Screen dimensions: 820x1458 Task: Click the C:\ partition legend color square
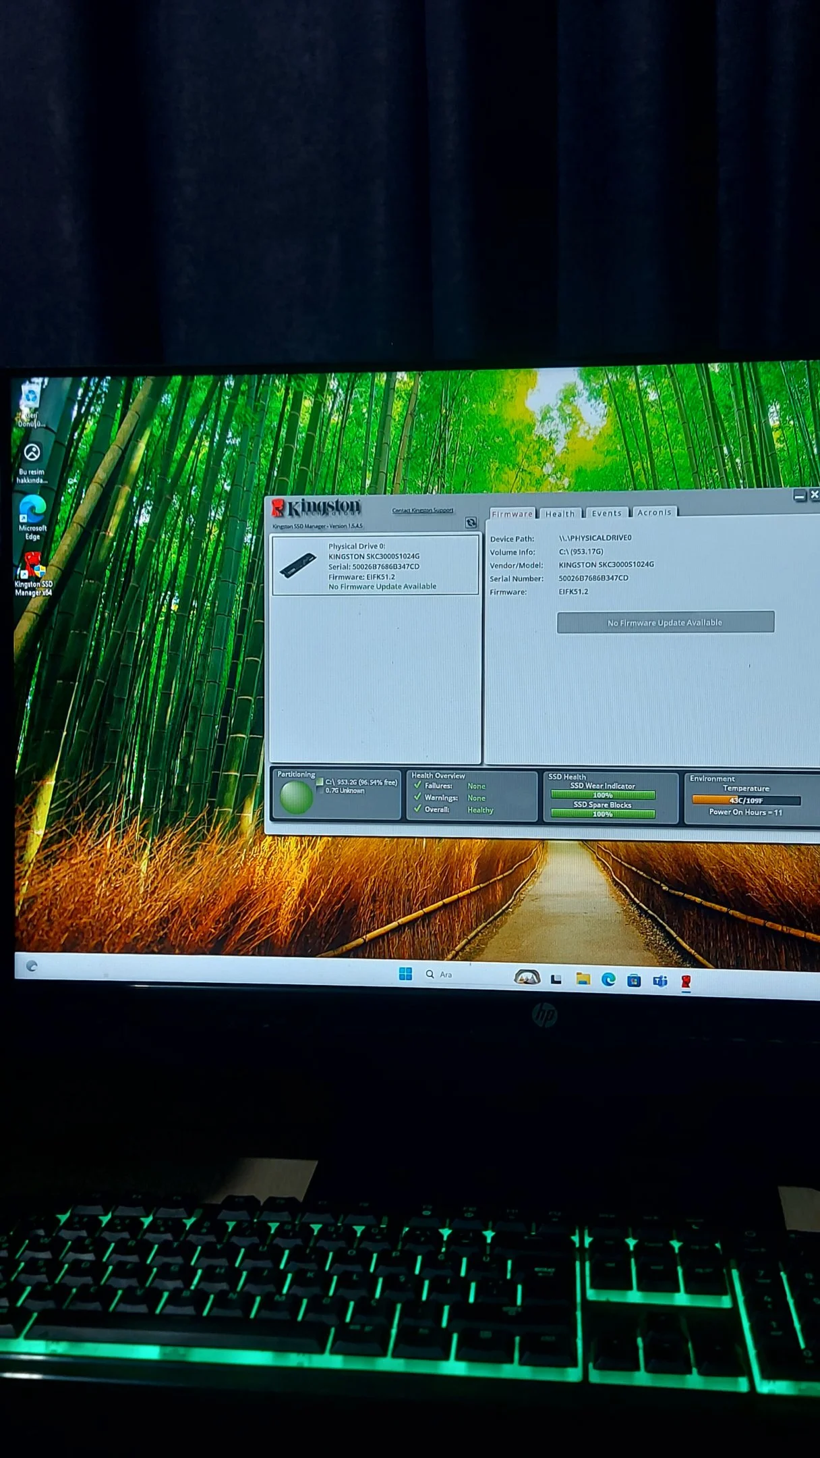tap(320, 782)
